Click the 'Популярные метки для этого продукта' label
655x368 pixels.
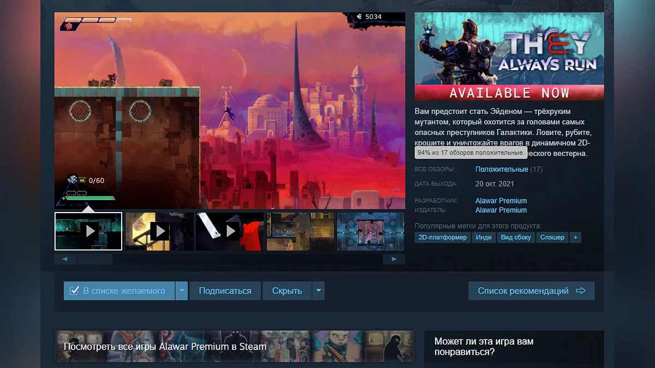point(478,226)
